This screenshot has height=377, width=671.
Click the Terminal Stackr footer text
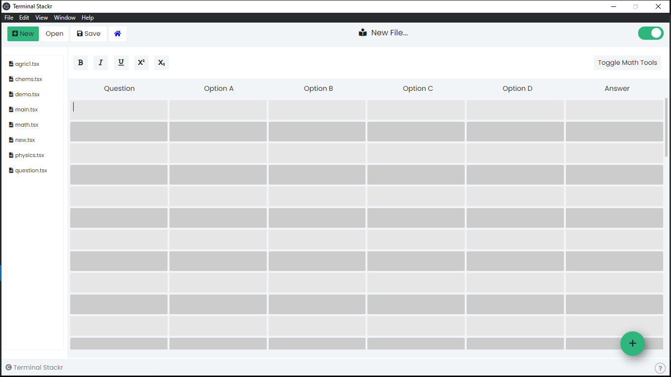(x=38, y=368)
